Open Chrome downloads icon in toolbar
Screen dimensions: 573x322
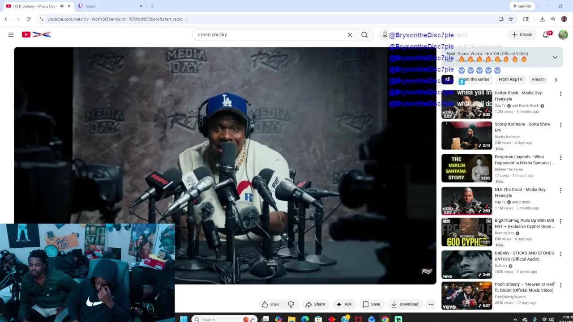point(542,19)
